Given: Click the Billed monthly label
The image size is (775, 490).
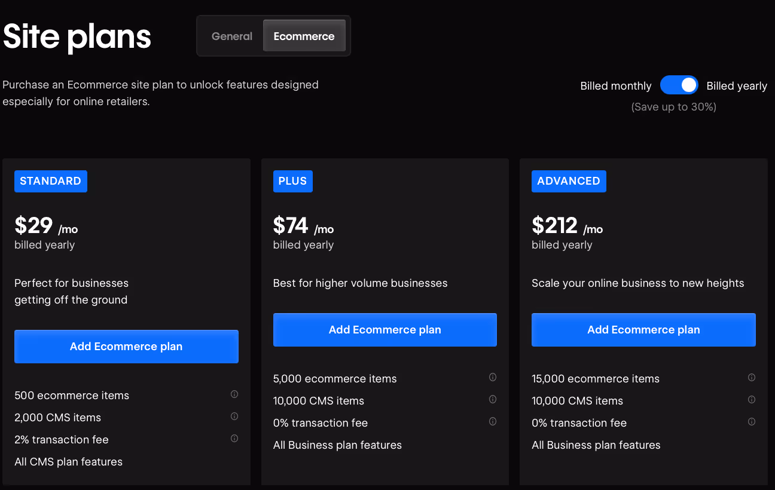Looking at the screenshot, I should point(616,85).
